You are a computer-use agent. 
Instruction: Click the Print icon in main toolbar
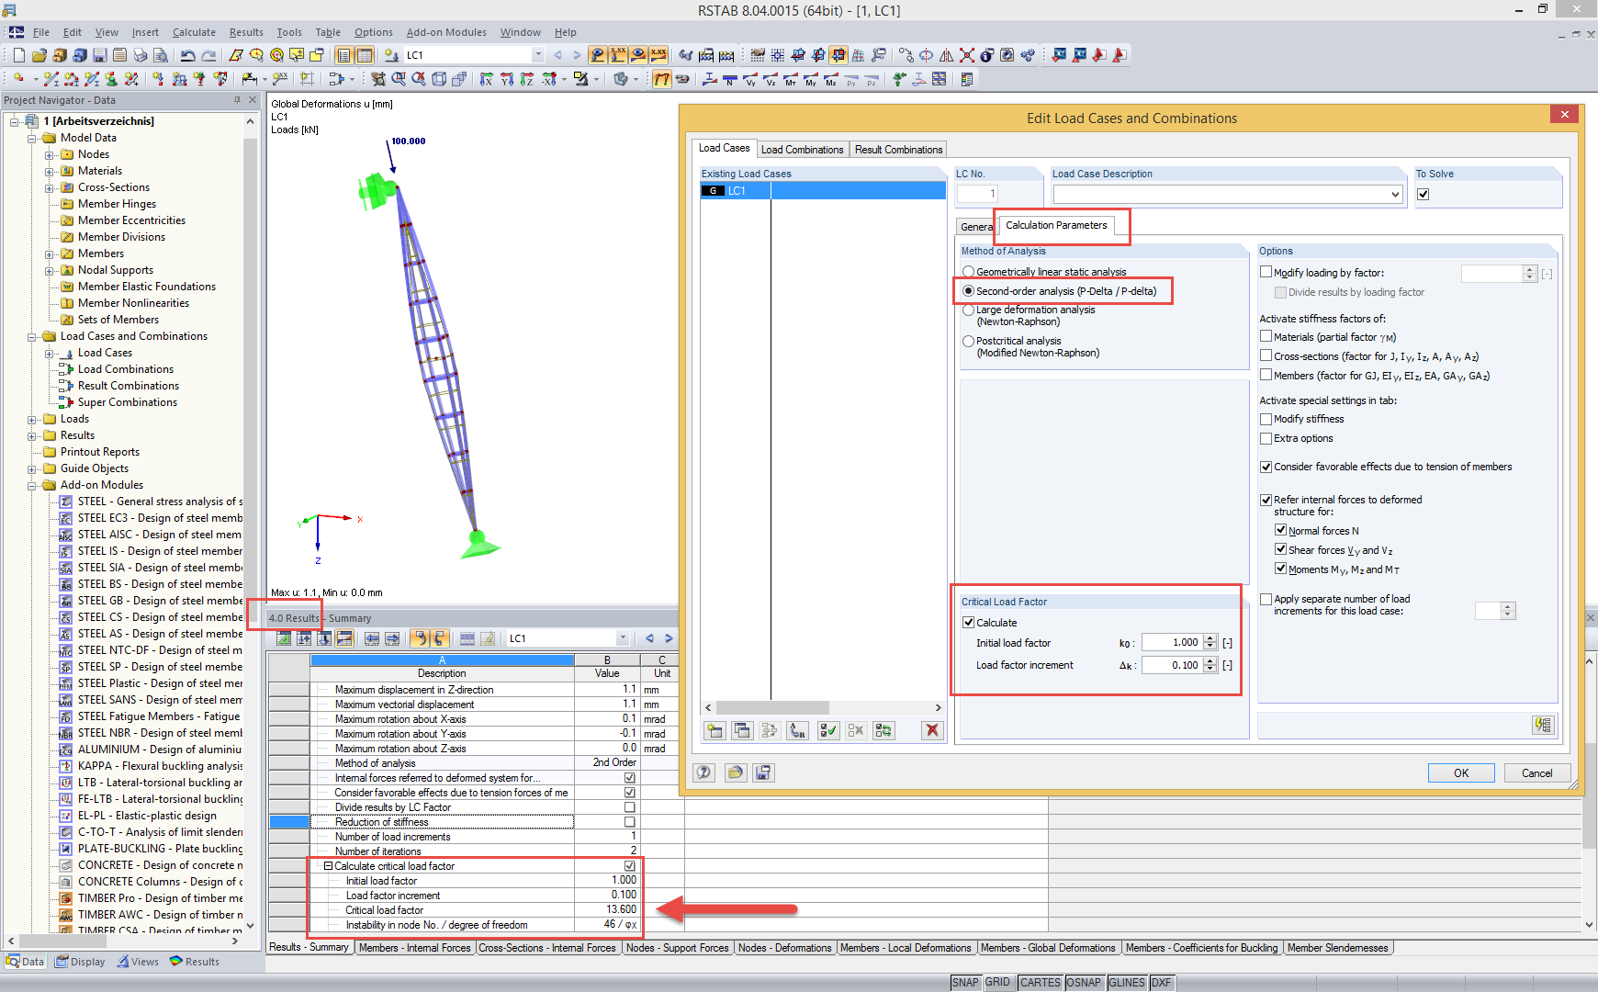(x=140, y=55)
